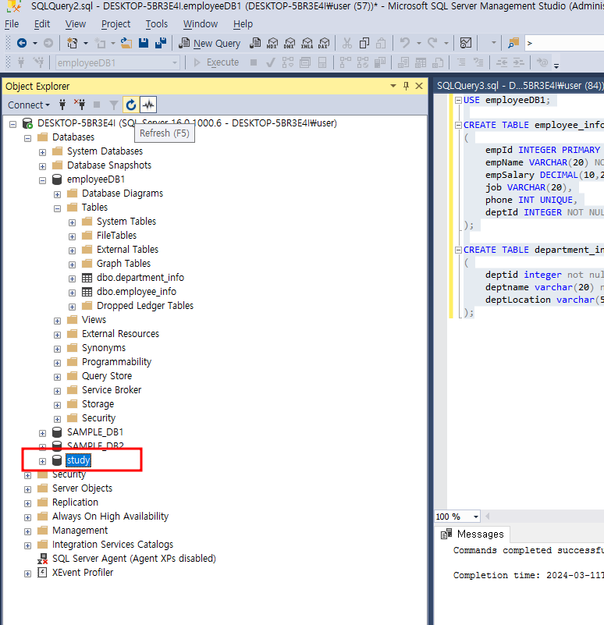Close the Object Explorer panel
The height and width of the screenshot is (625, 604).
[x=419, y=86]
